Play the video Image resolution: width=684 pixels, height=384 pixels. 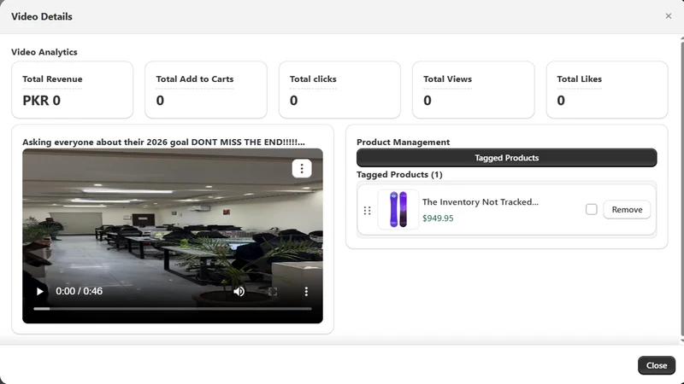39,291
